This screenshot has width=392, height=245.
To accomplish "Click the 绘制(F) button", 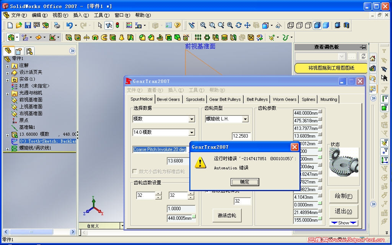I will 343,196.
